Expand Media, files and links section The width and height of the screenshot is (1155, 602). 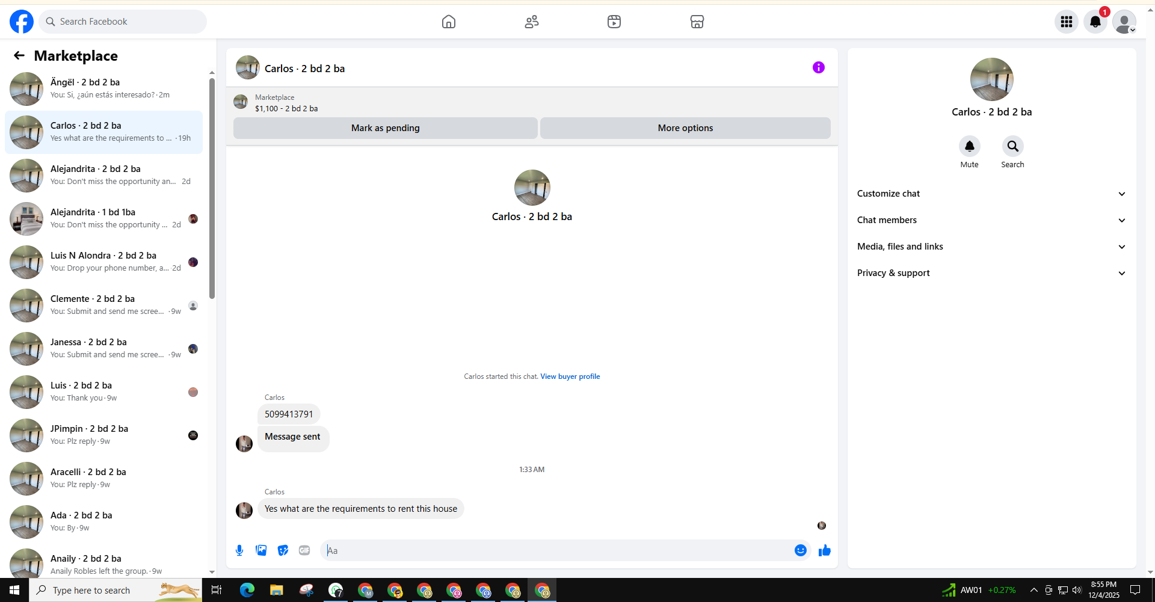click(991, 247)
